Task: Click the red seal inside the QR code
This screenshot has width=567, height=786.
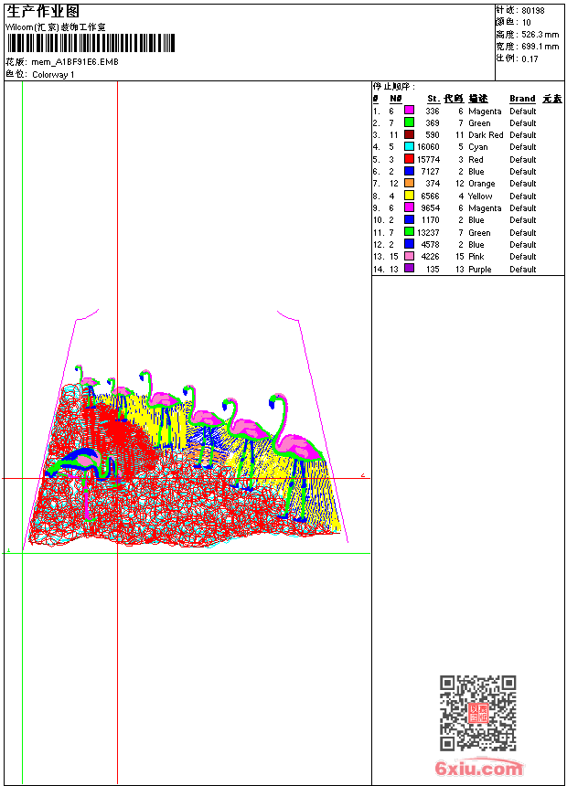Action: pos(478,713)
